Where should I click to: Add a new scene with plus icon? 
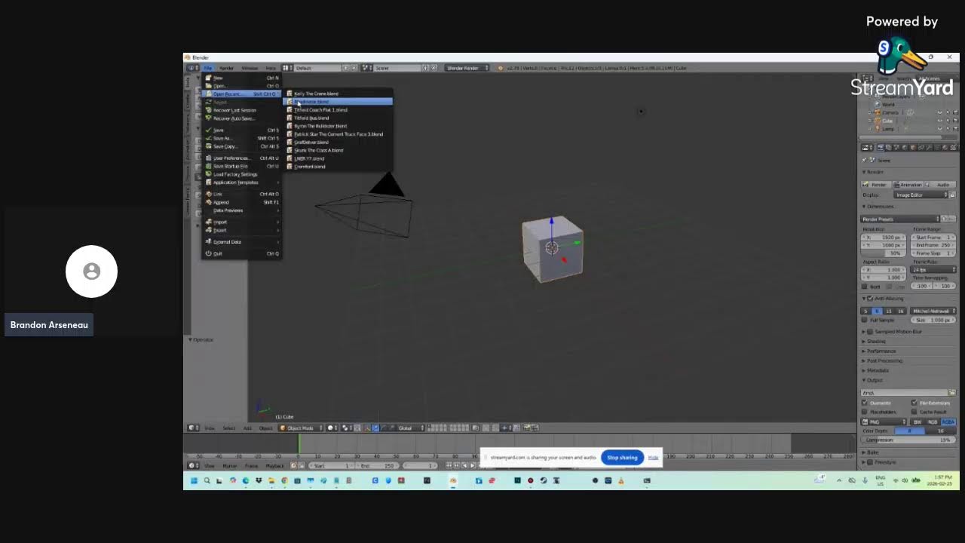point(425,68)
